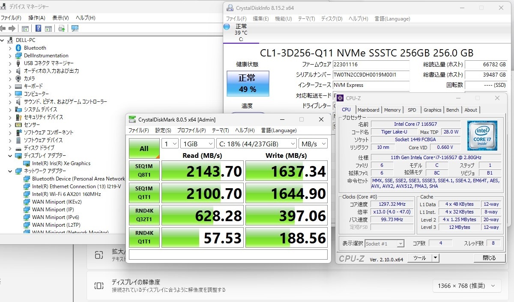
Task: Open drive dropdown C: 18% (44/237GiB)
Action: (x=256, y=143)
